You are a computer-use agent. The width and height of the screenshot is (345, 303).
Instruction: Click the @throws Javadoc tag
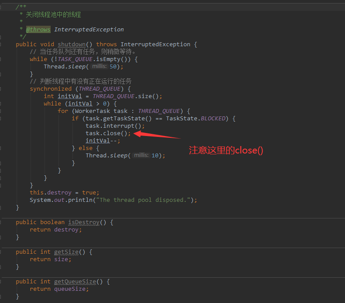pyautogui.click(x=38, y=30)
